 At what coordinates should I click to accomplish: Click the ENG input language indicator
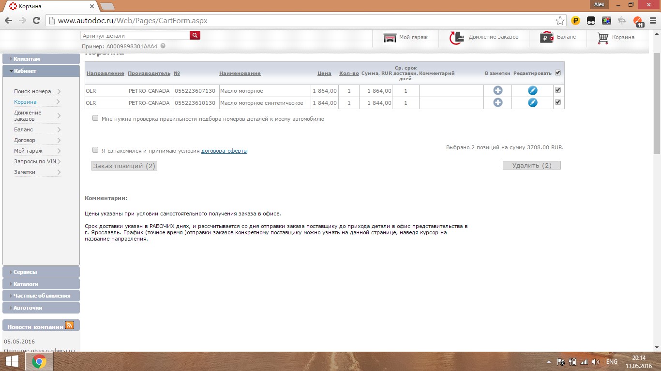click(612, 362)
